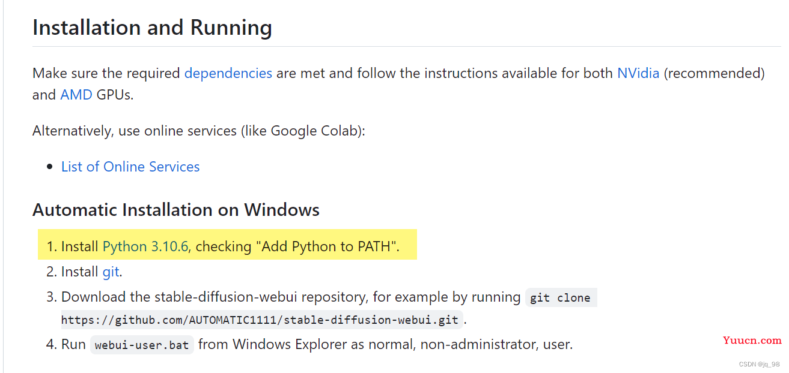Viewport: 789px width, 373px height.
Task: Open the AMD GPUs instructions link
Action: point(76,95)
